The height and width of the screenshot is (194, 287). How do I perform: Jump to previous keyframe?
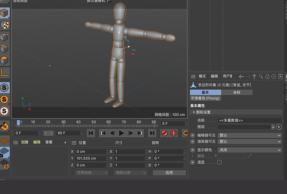103,133
